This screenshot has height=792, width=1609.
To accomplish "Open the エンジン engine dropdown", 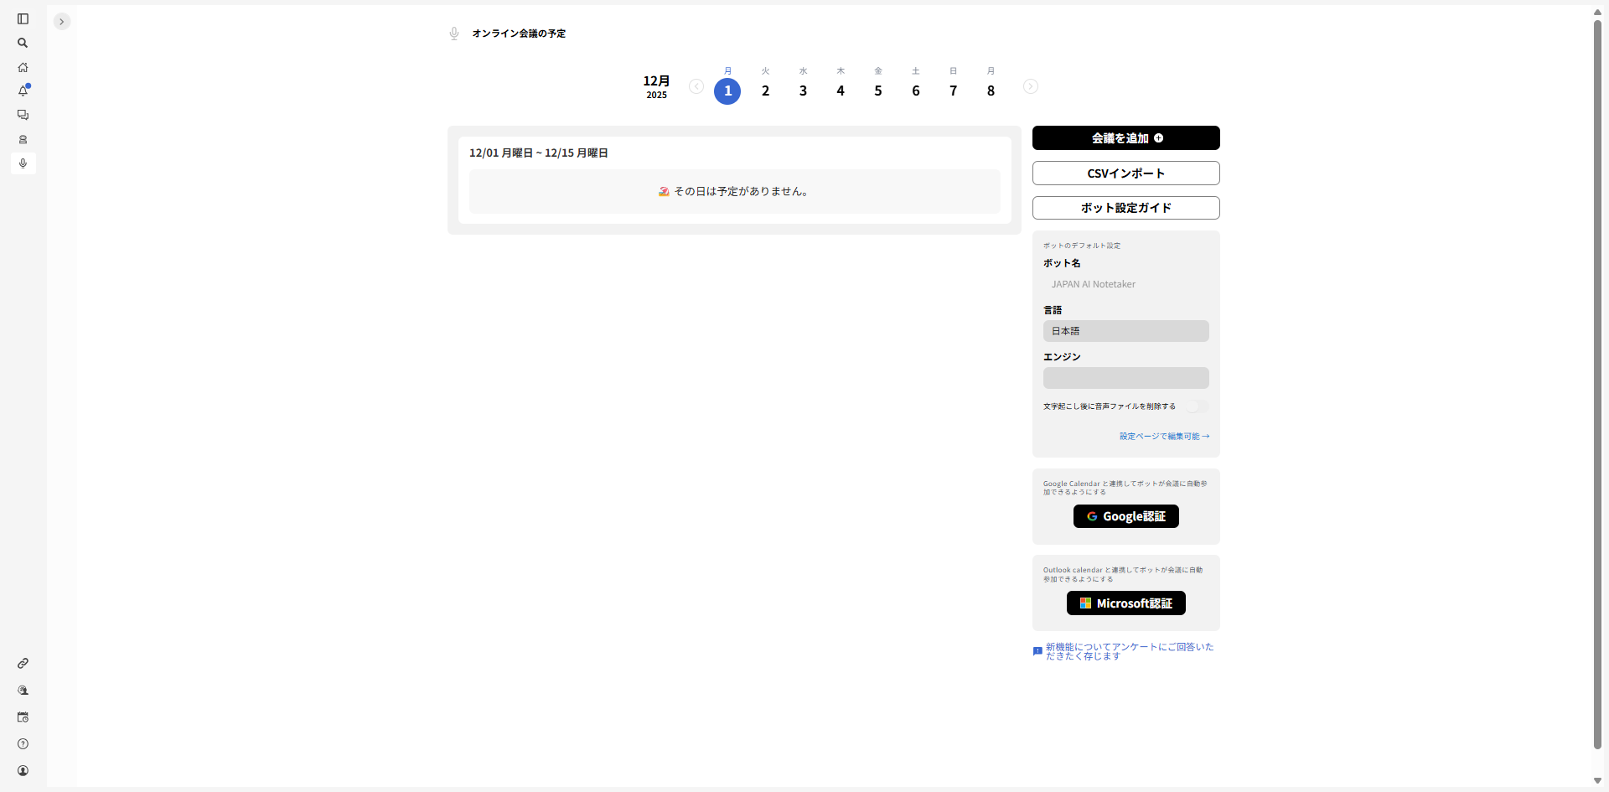I will coord(1125,378).
